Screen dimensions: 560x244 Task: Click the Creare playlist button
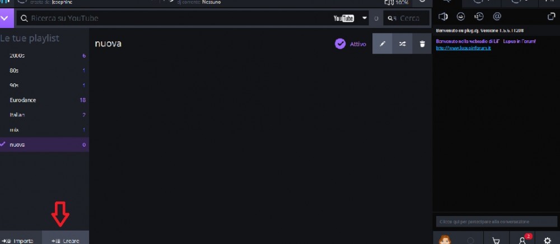coord(66,240)
